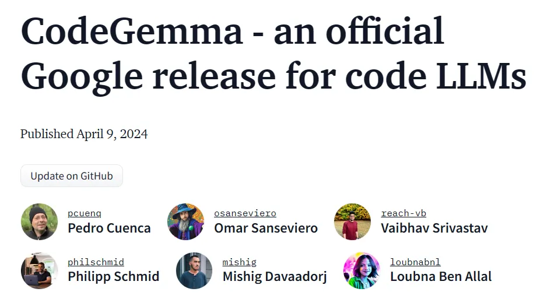Open the pcuenq username link
Viewport: 558px width, 299px height.
(x=85, y=213)
